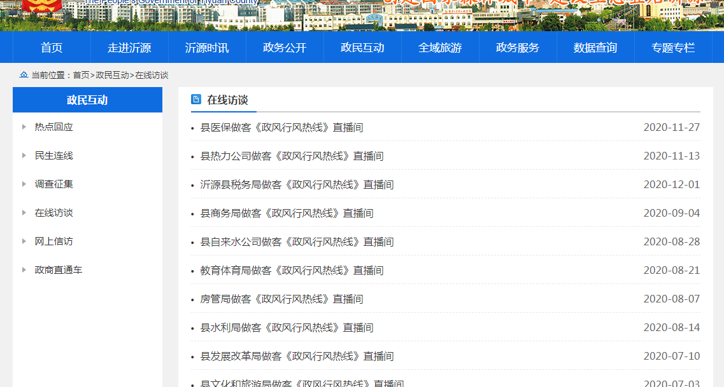Navigate to 数据查询 in the menu bar
Screen dimensions: 724x387
595,48
